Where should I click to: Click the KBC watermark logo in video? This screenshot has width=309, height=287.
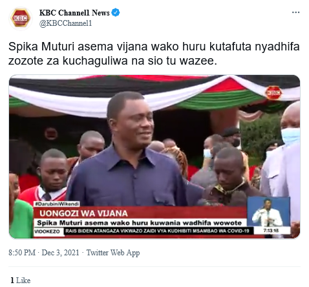coord(273,93)
